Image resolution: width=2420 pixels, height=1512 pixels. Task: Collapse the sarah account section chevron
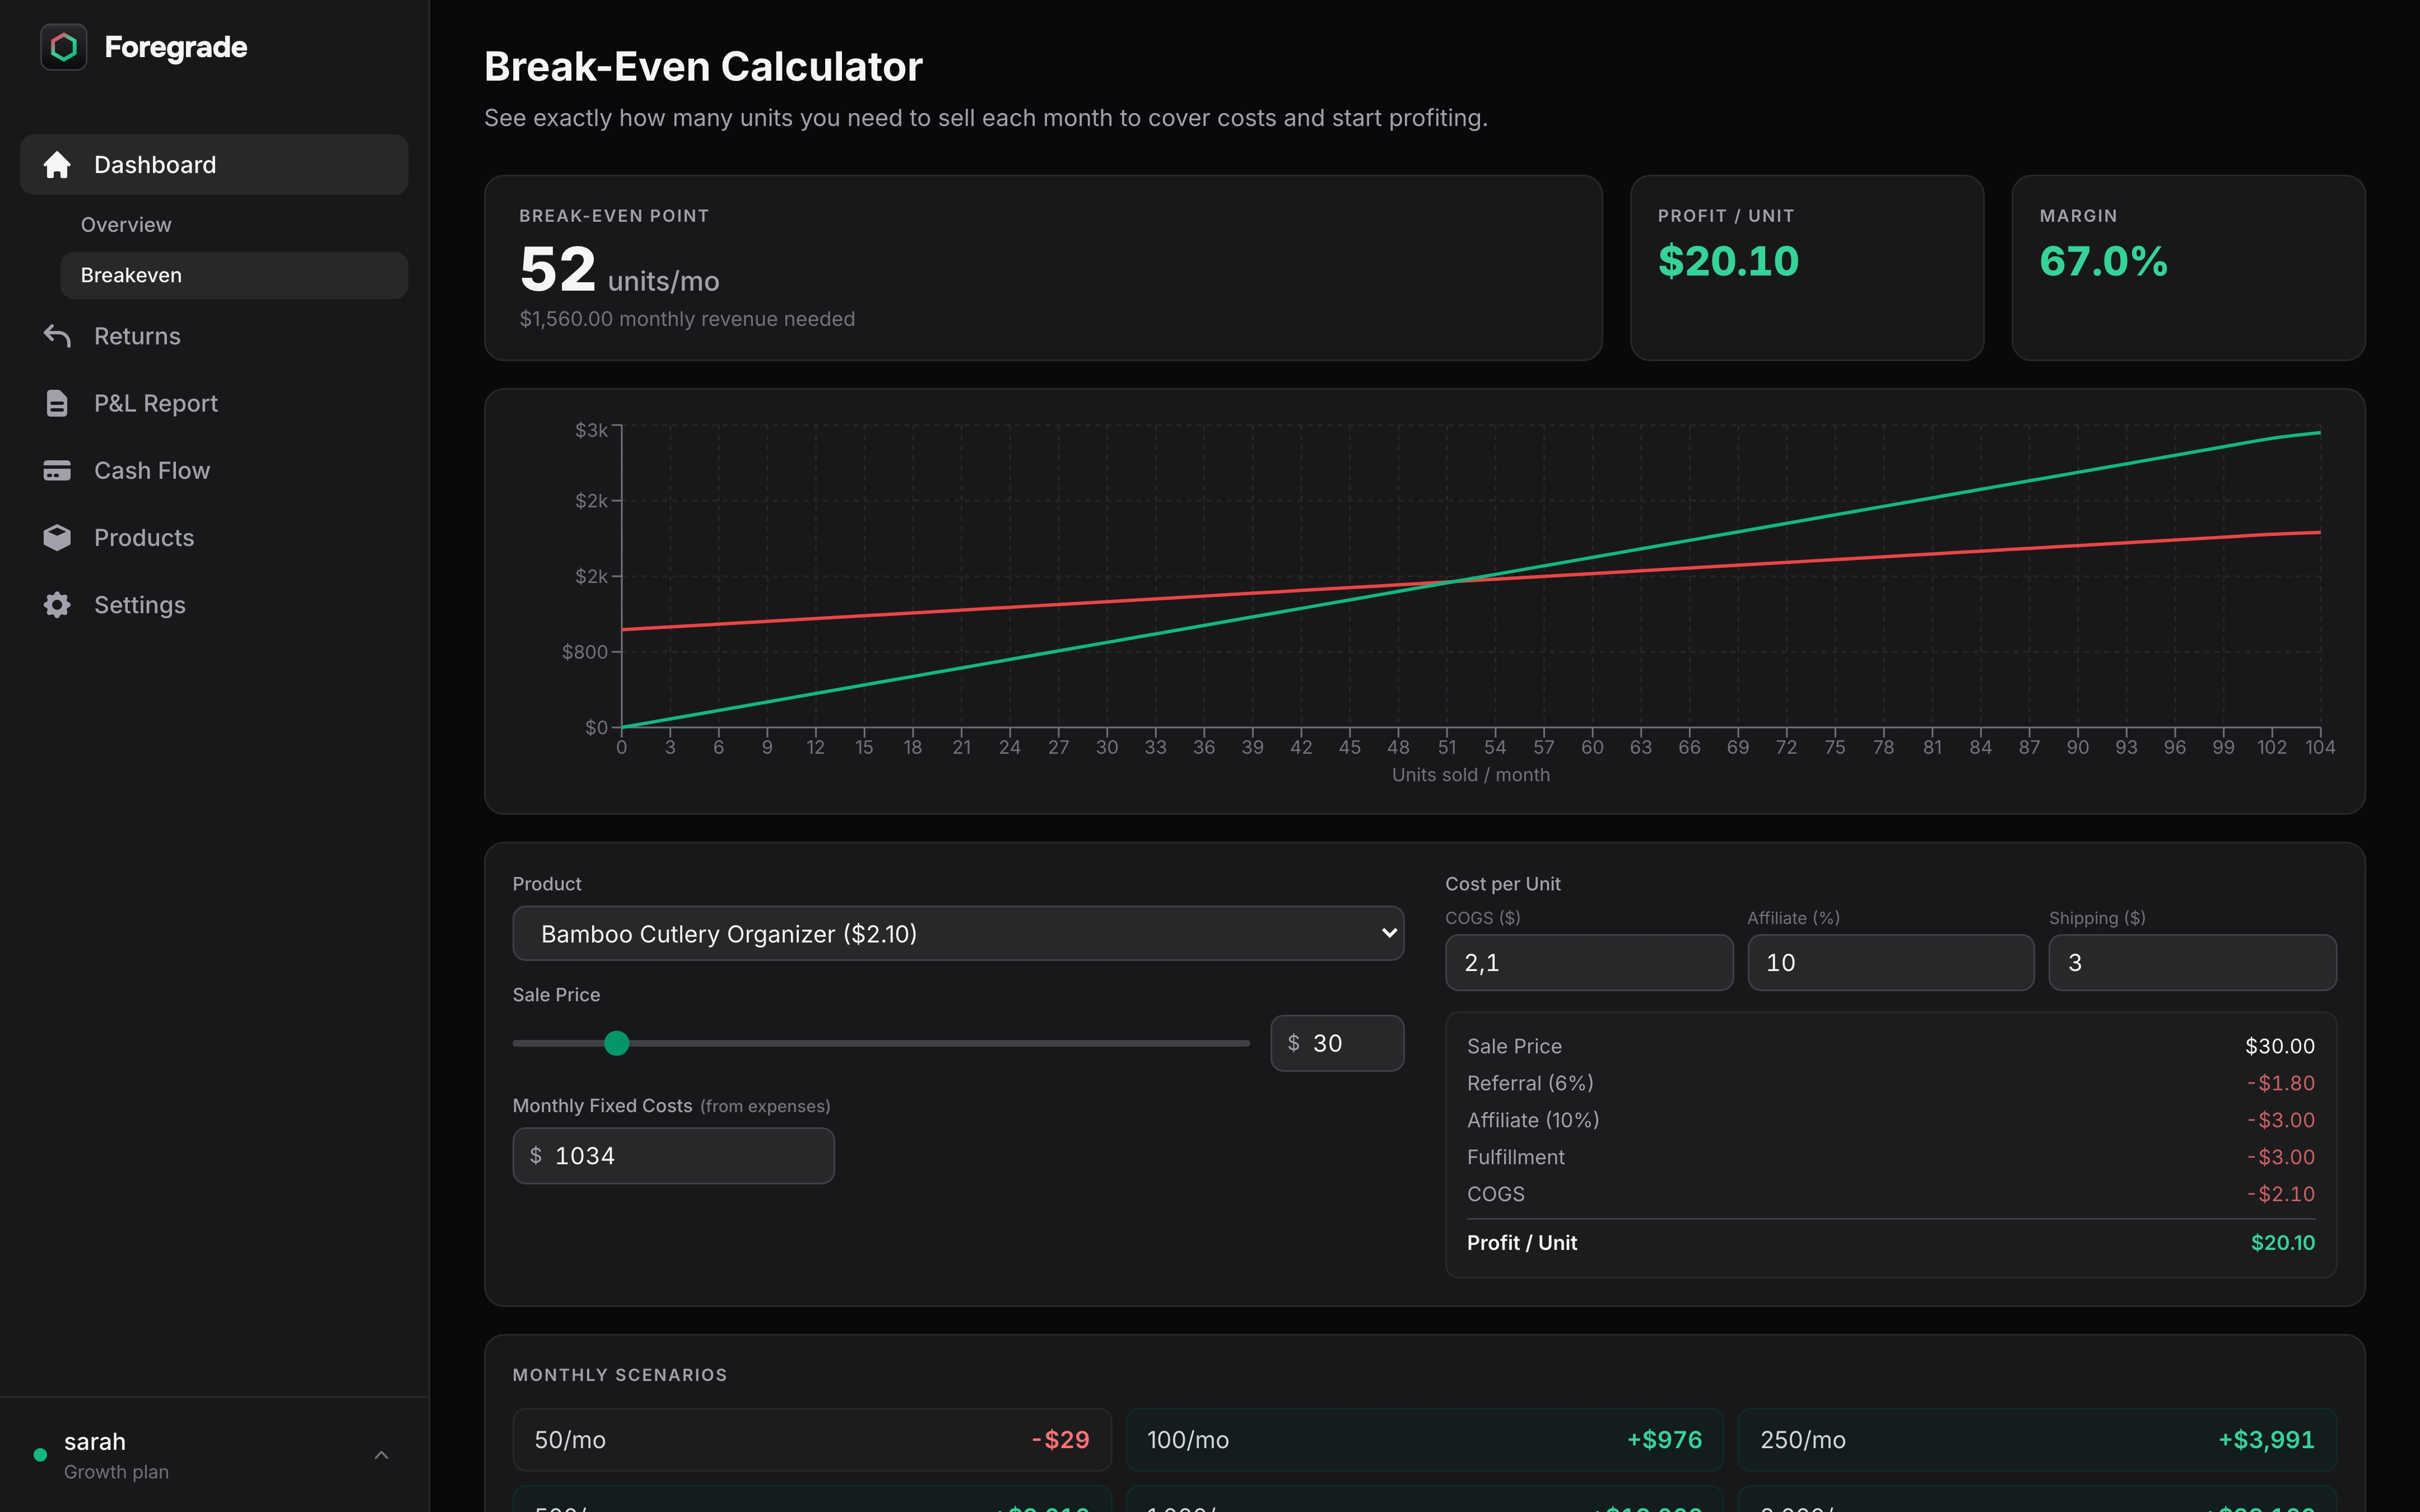point(381,1455)
